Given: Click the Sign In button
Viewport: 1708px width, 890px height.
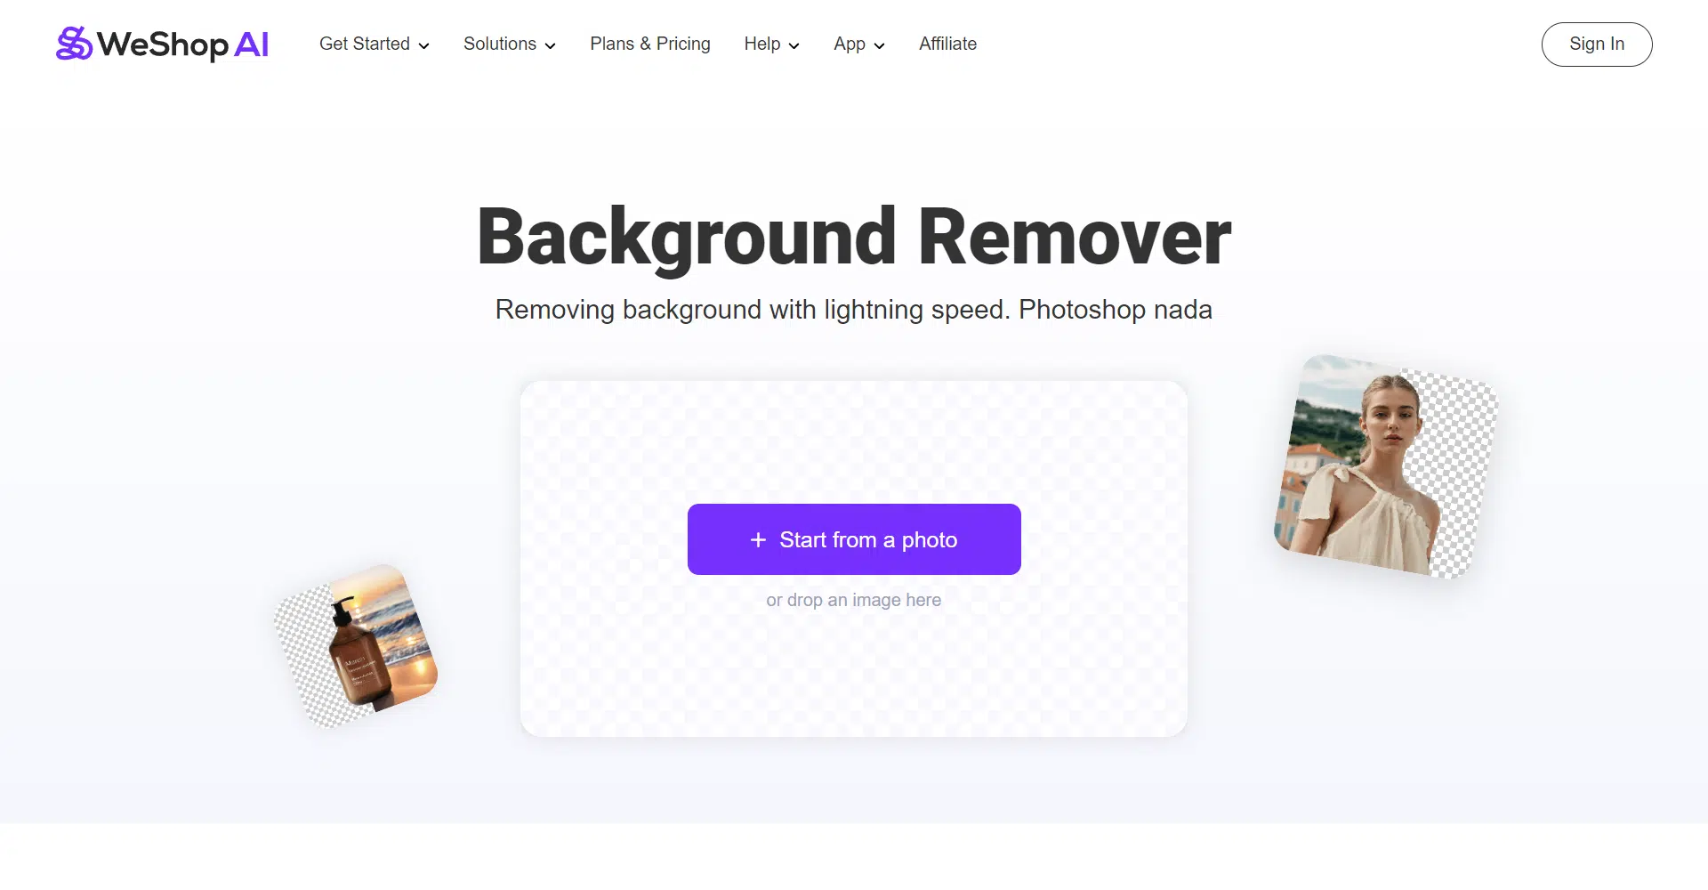Looking at the screenshot, I should click(x=1597, y=44).
